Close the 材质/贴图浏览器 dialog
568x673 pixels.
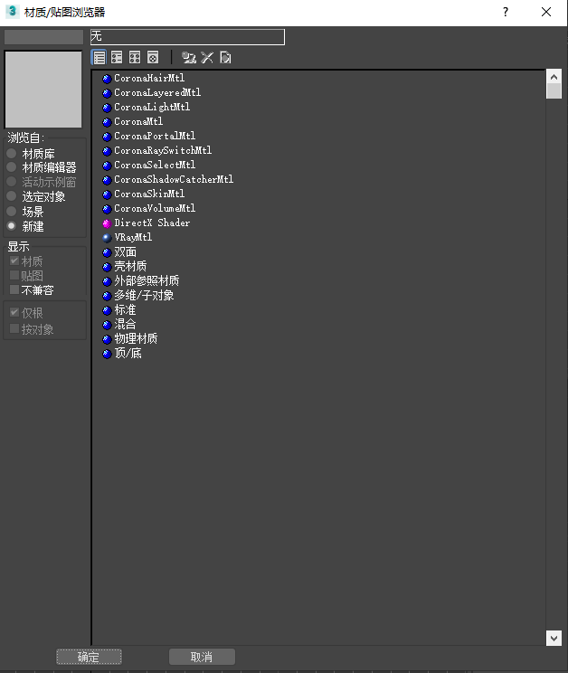coord(546,12)
